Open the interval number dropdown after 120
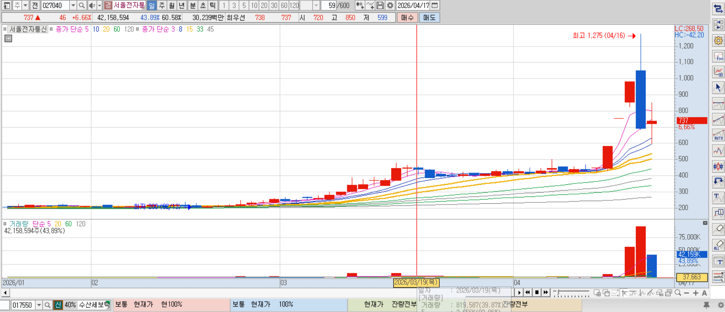The image size is (725, 312). pyautogui.click(x=316, y=5)
